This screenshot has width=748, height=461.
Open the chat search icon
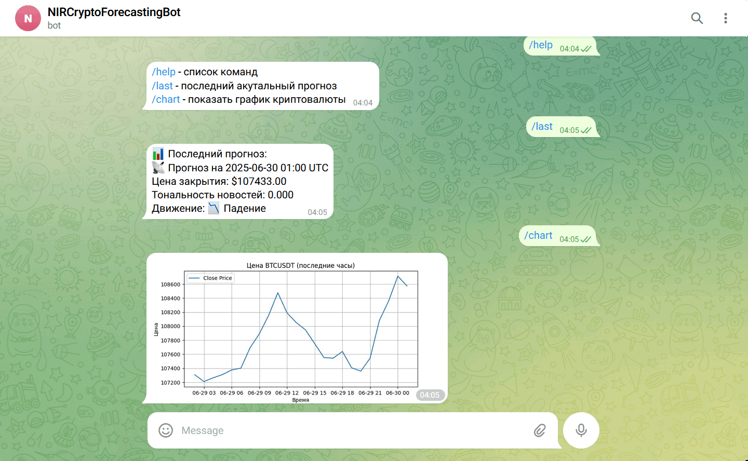pyautogui.click(x=697, y=18)
